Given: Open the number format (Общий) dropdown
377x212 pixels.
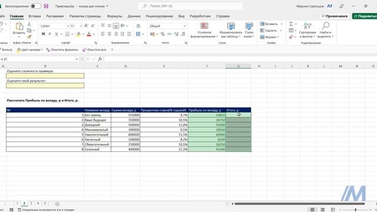Looking at the screenshot, I should pos(184,26).
